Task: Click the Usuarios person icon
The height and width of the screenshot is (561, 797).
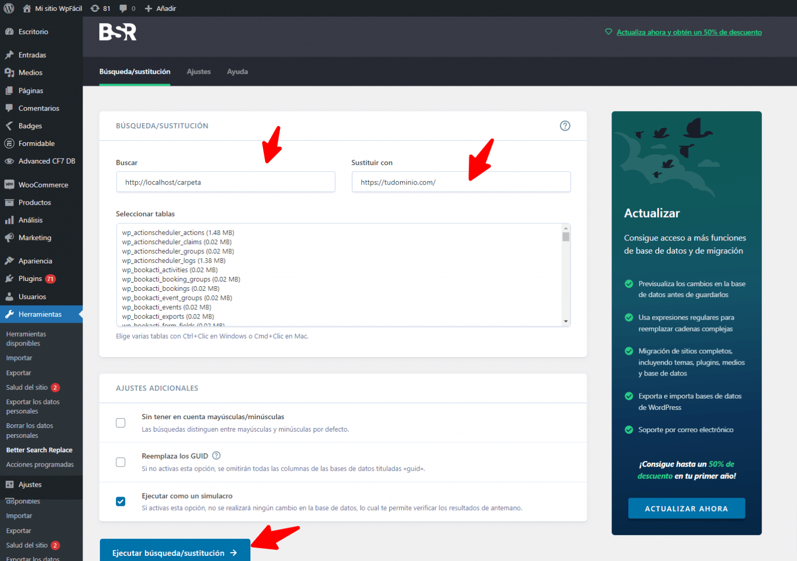Action: click(9, 297)
